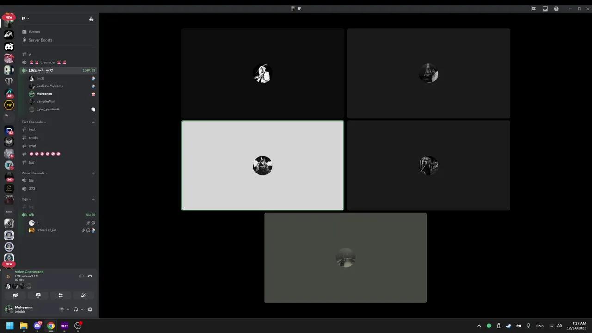This screenshot has width=592, height=333.
Task: Open headphone output options arrow
Action: (82, 309)
